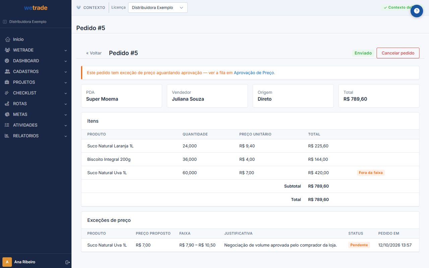Screen dimensions: 429x268
Task: Click the CONTEXTO icon in top bar
Action: pyautogui.click(x=79, y=7)
